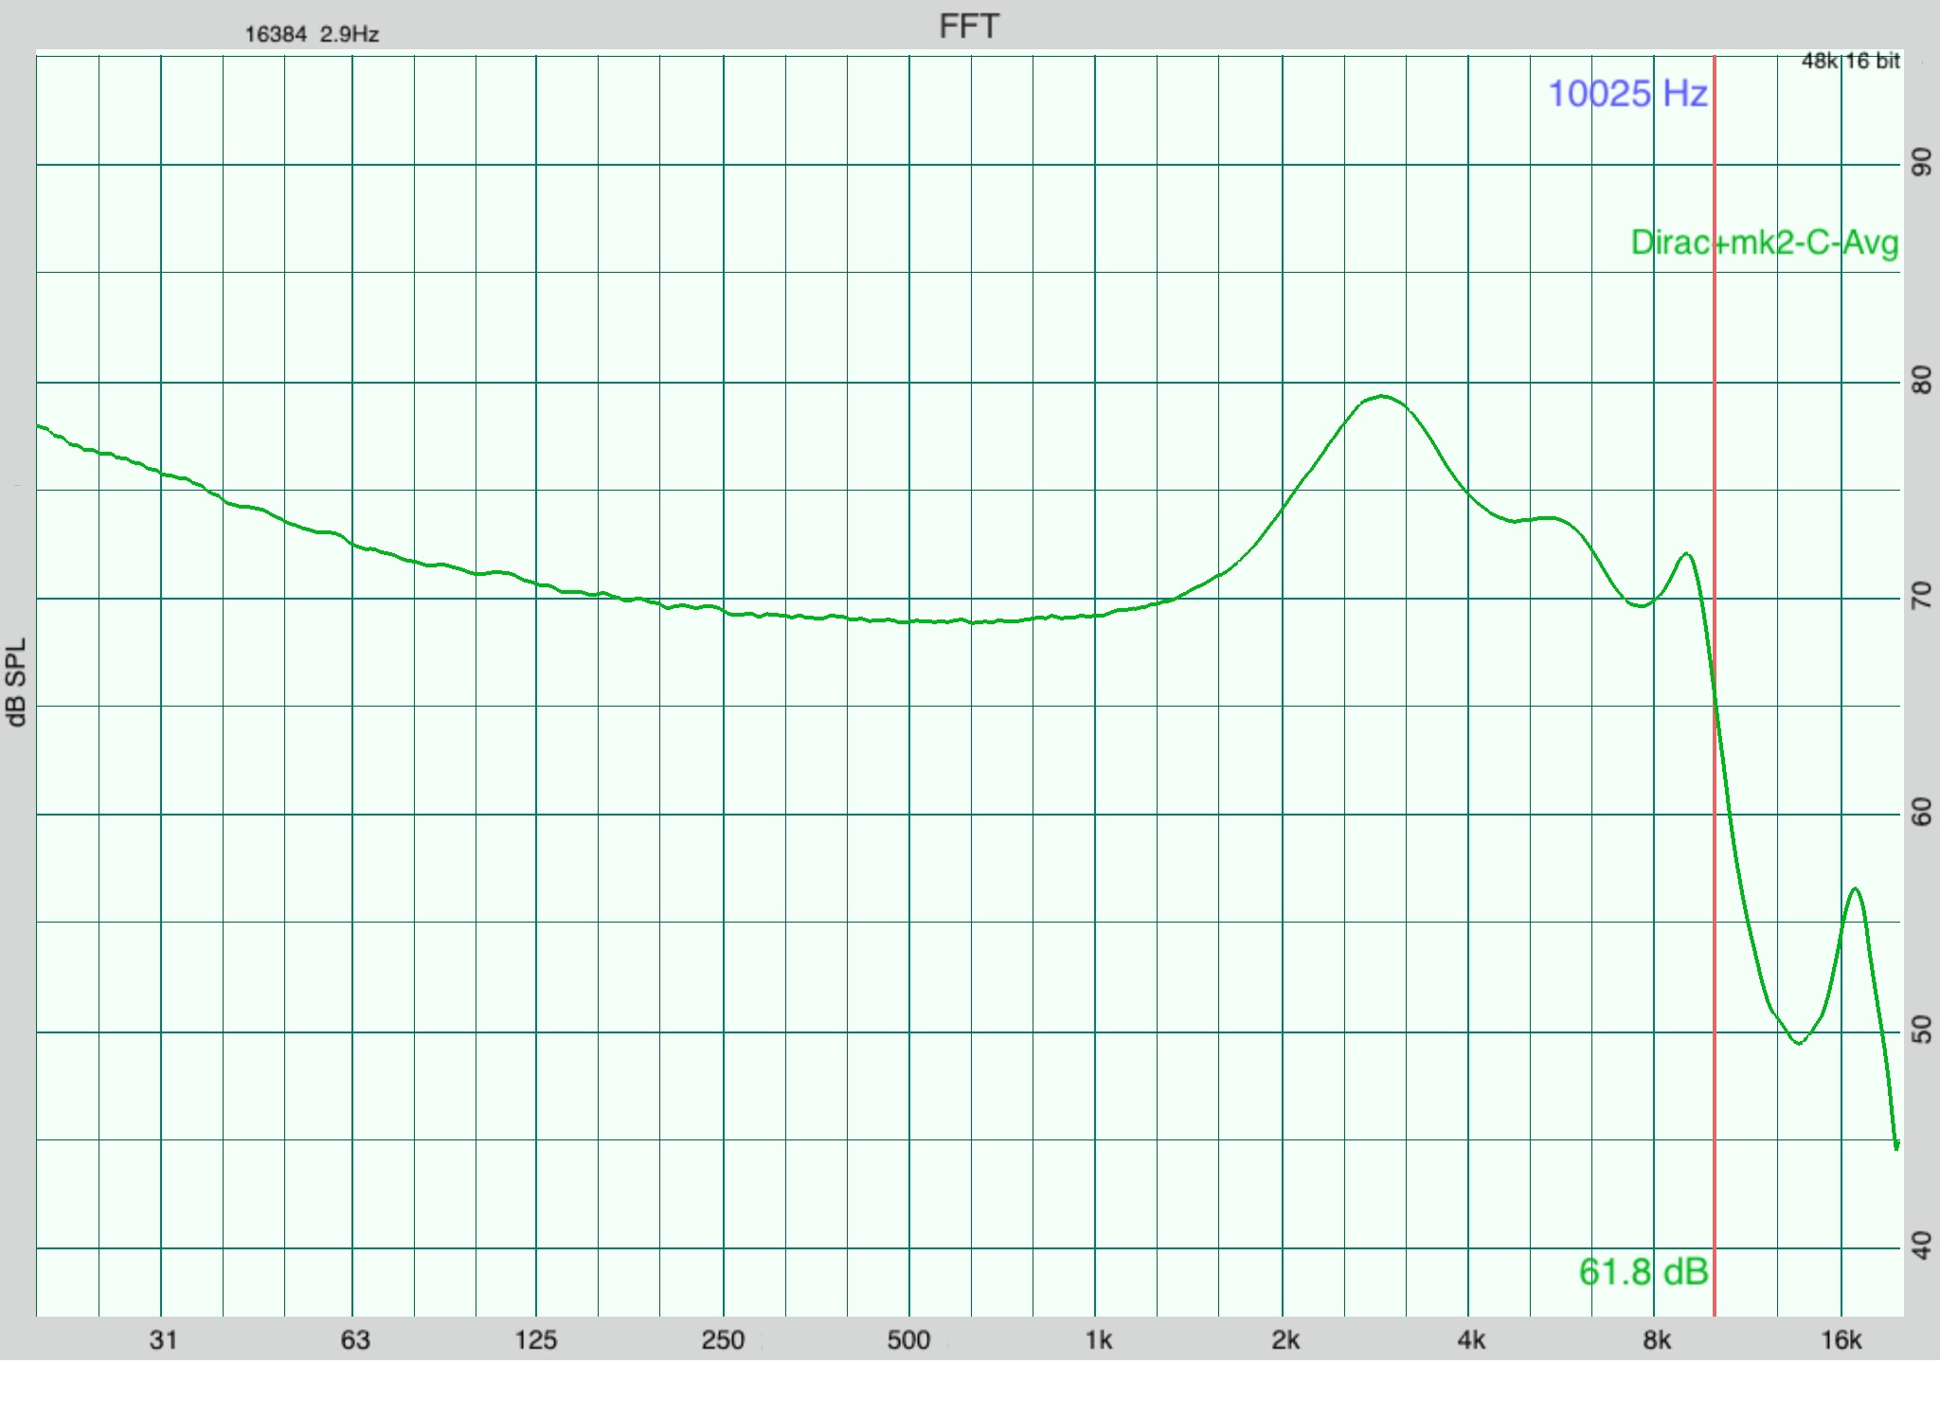
Task: Click the green curve's main peak near 3k
Action: [1382, 396]
